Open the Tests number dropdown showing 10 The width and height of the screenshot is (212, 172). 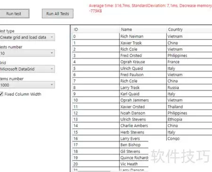coord(27,53)
